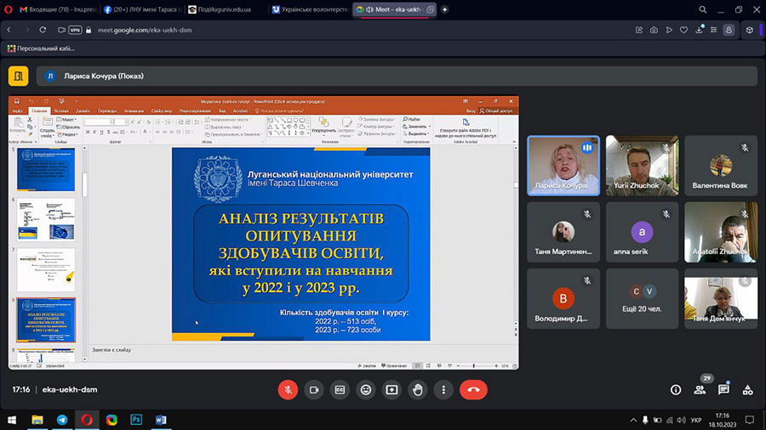Open the activities panel
Viewport: 766px width, 430px height.
pos(747,389)
